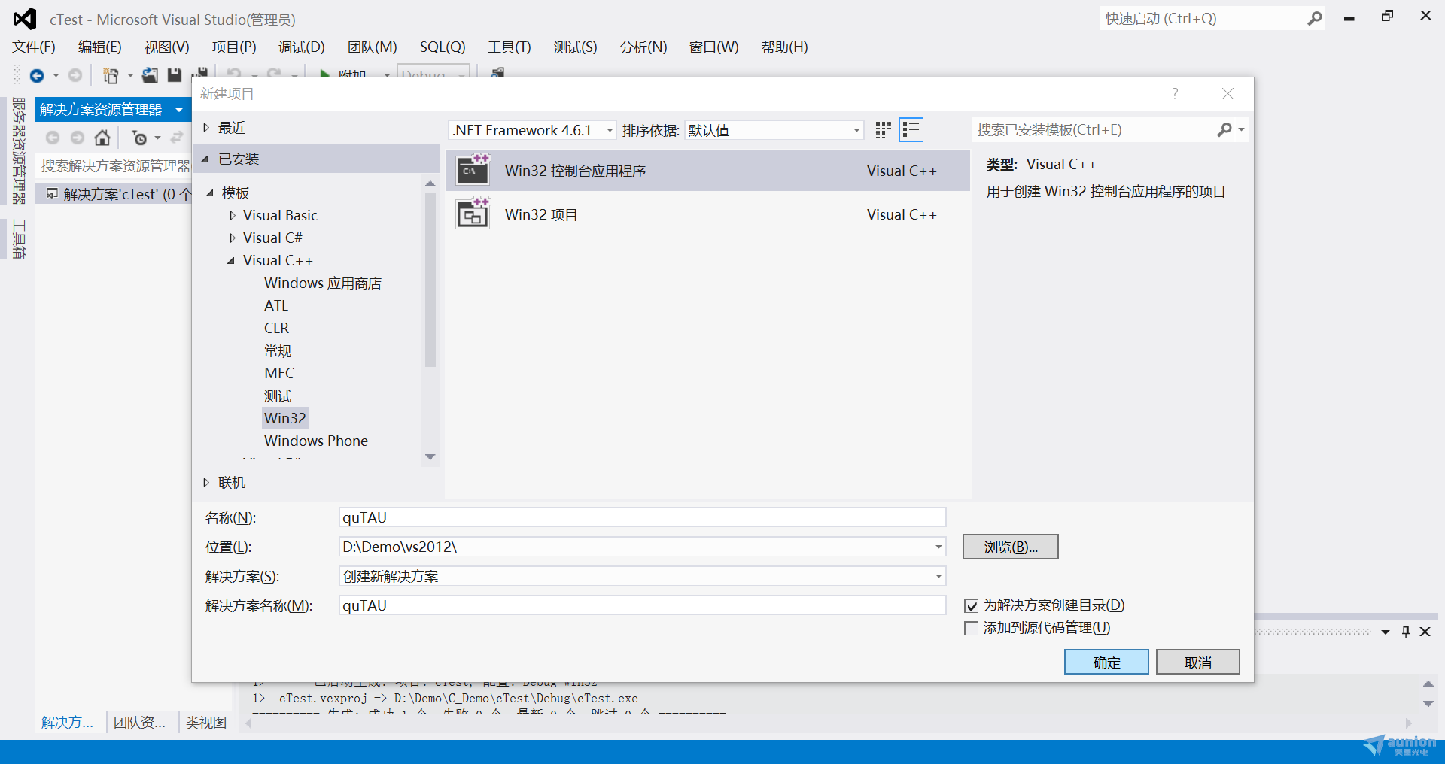Open the 调试(D) menu
This screenshot has height=764, width=1445.
pyautogui.click(x=302, y=47)
